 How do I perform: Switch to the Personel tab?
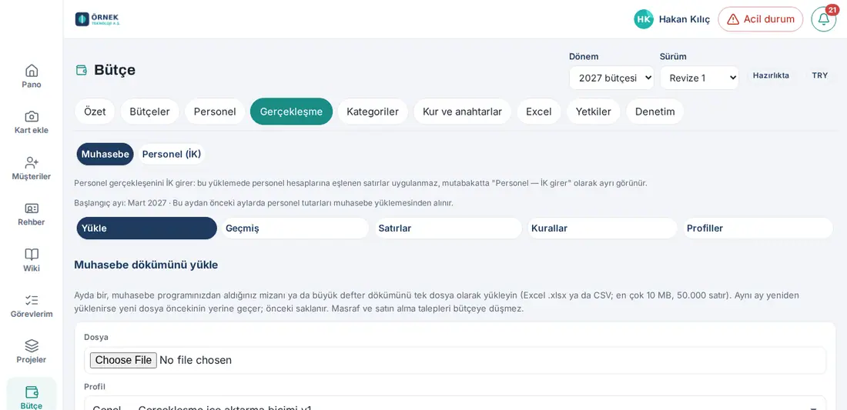pyautogui.click(x=215, y=112)
